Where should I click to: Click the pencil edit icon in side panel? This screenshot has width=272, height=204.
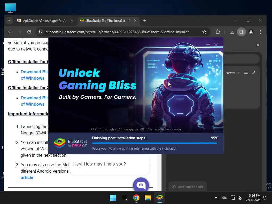[x=253, y=73]
